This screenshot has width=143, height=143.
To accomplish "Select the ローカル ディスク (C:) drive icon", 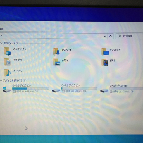I will [x=7, y=89].
